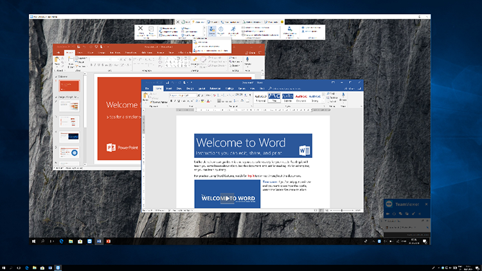482x271 pixels.
Task: Click the Paste icon in PowerPoint ribbon
Action: 57,62
